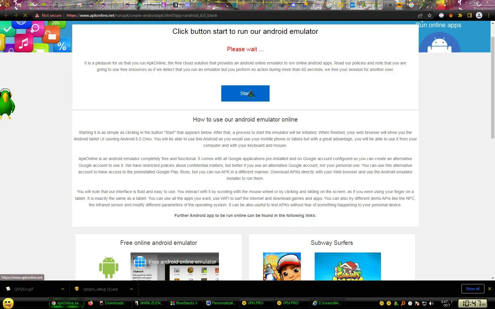Launch Firefox from the taskbar
The image size is (495, 309).
[90, 303]
